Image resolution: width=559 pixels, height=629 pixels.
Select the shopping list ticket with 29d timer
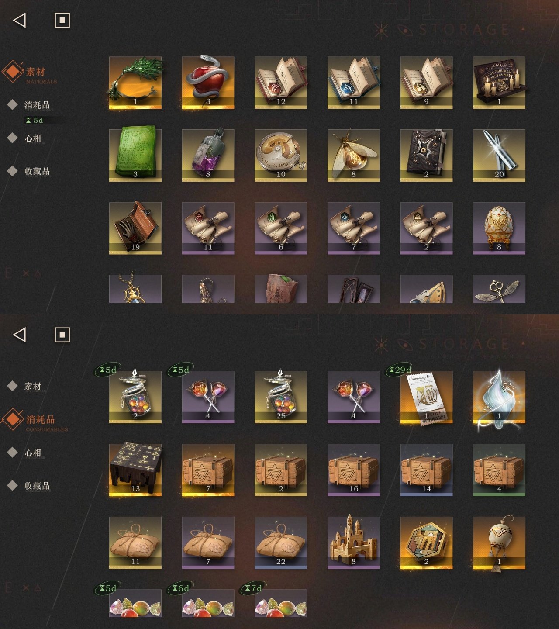426,397
